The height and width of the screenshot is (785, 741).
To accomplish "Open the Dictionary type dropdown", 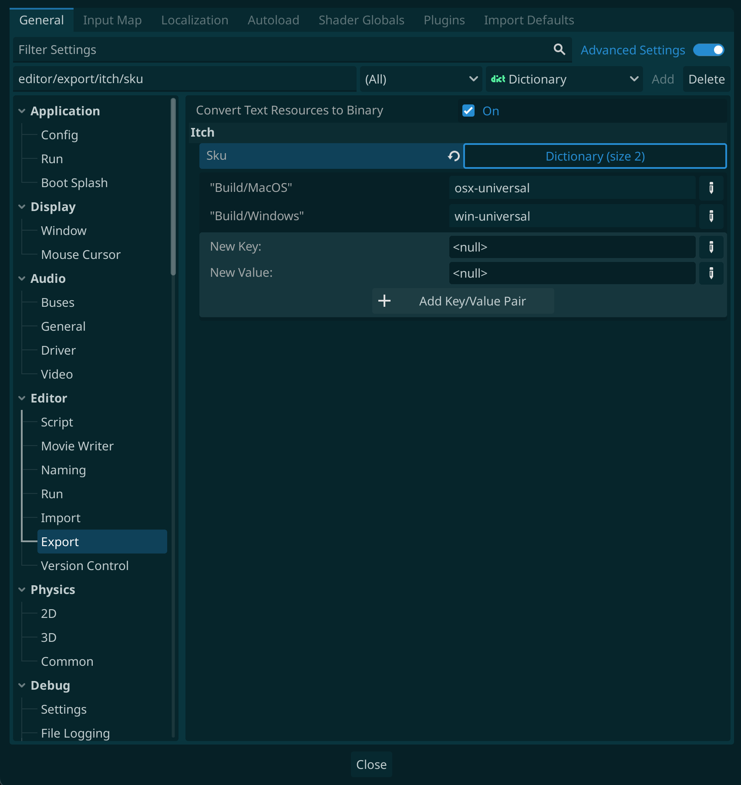I will (x=564, y=79).
